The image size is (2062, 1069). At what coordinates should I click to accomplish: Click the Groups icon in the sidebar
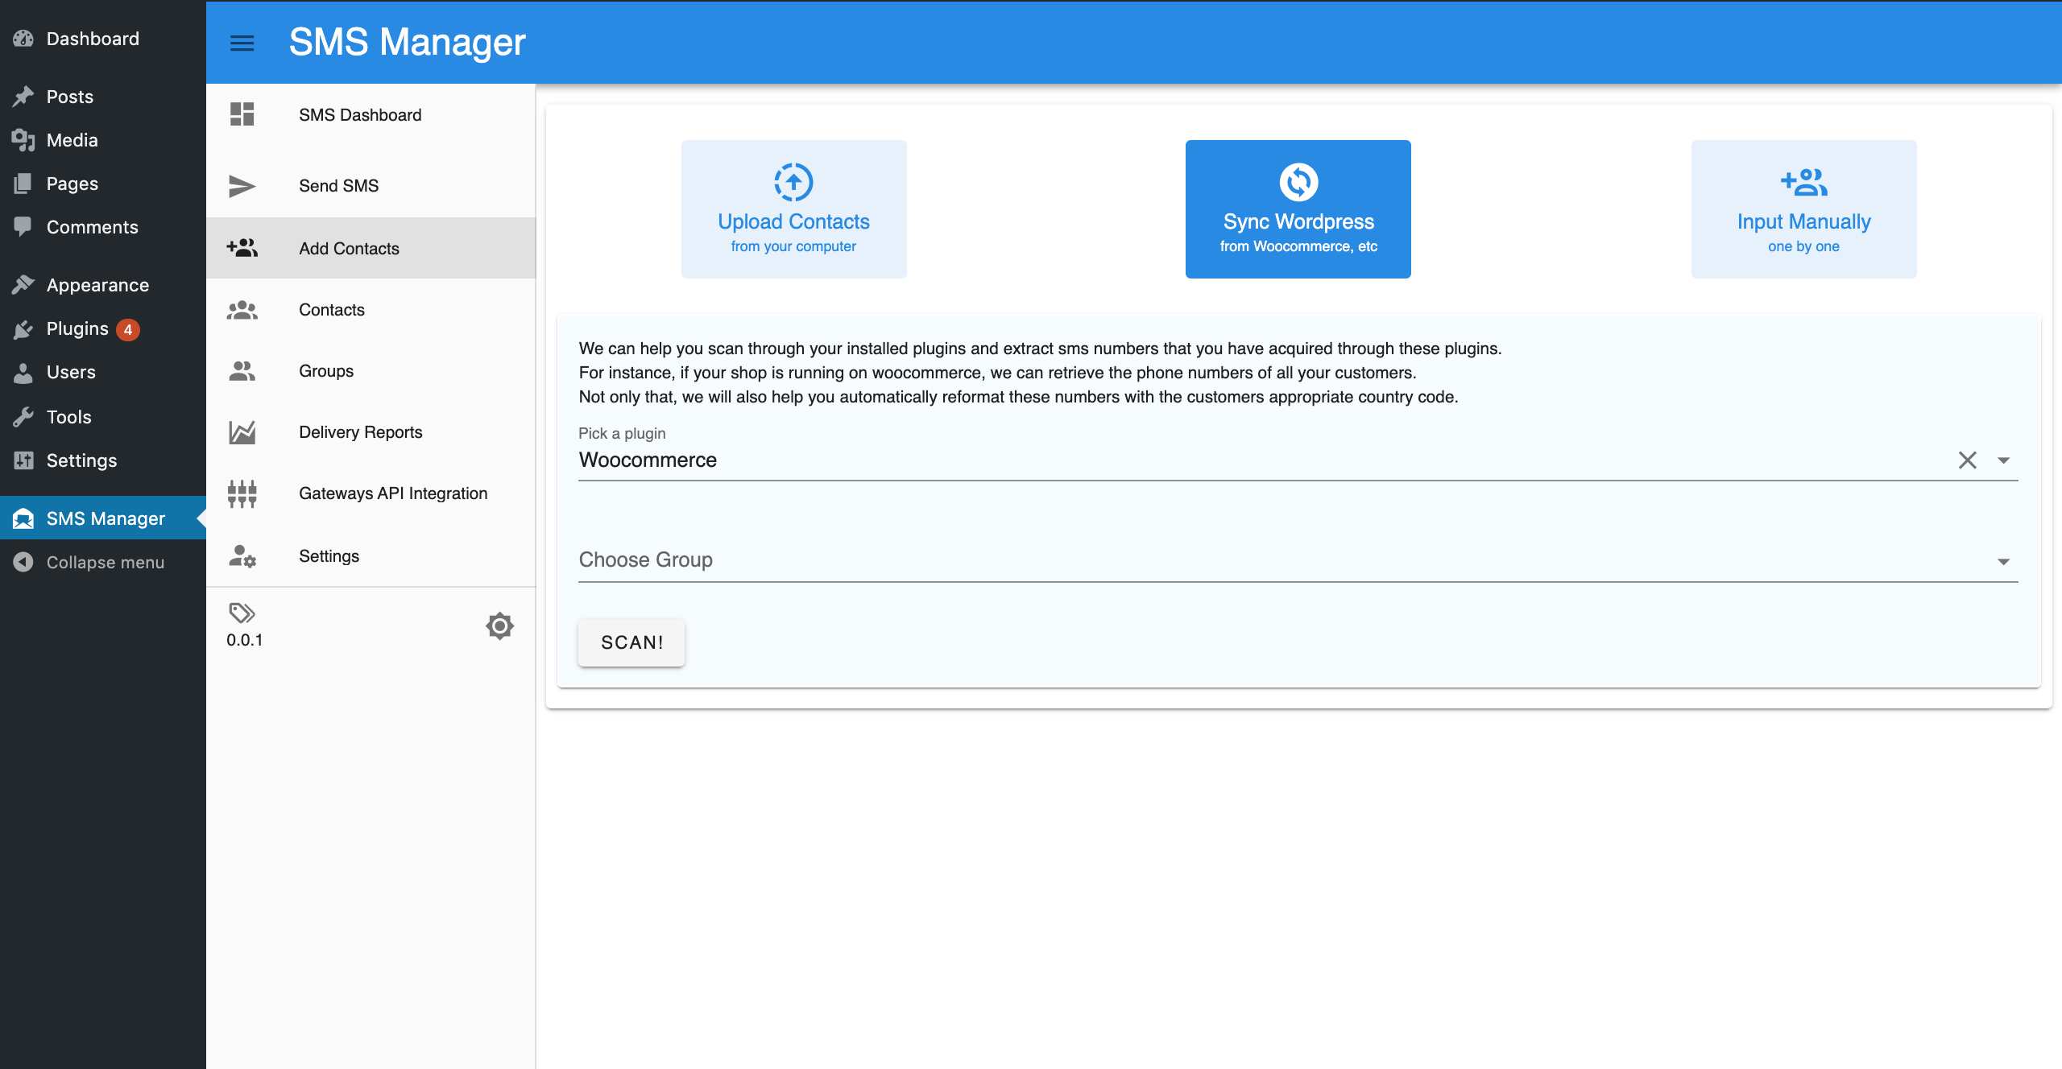(242, 371)
